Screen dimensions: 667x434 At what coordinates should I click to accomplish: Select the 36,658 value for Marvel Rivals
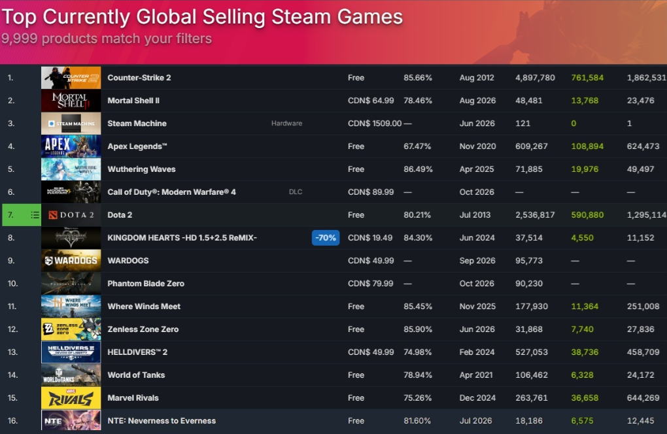coord(585,398)
